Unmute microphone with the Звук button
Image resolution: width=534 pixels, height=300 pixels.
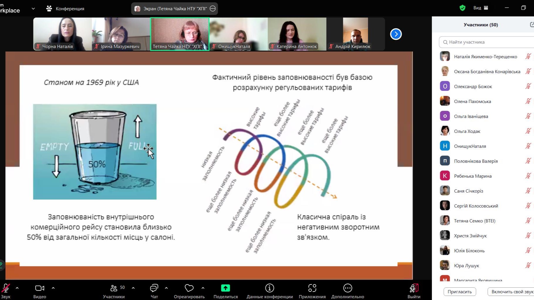click(6, 288)
